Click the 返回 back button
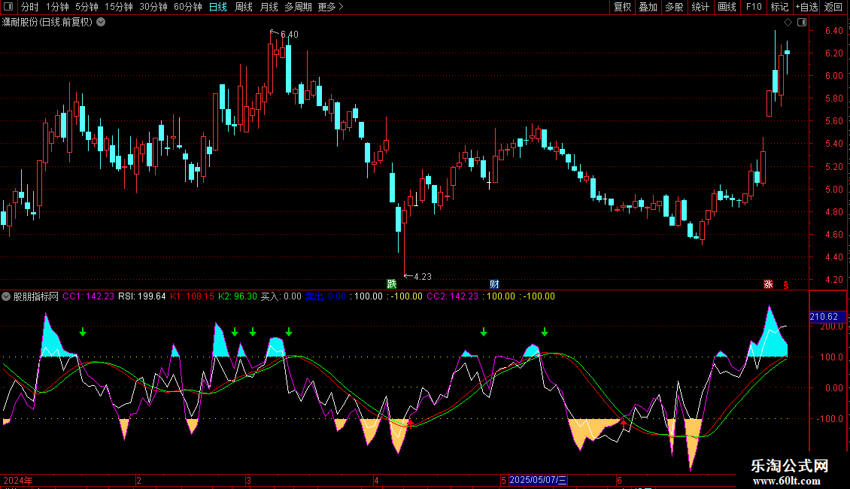 point(833,7)
